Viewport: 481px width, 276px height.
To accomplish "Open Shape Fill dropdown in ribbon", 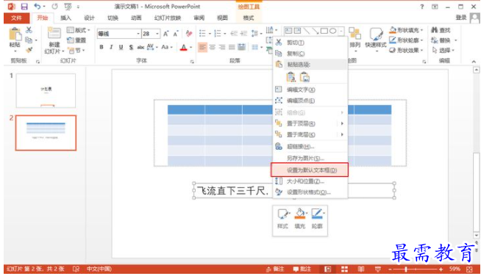I will (407, 30).
